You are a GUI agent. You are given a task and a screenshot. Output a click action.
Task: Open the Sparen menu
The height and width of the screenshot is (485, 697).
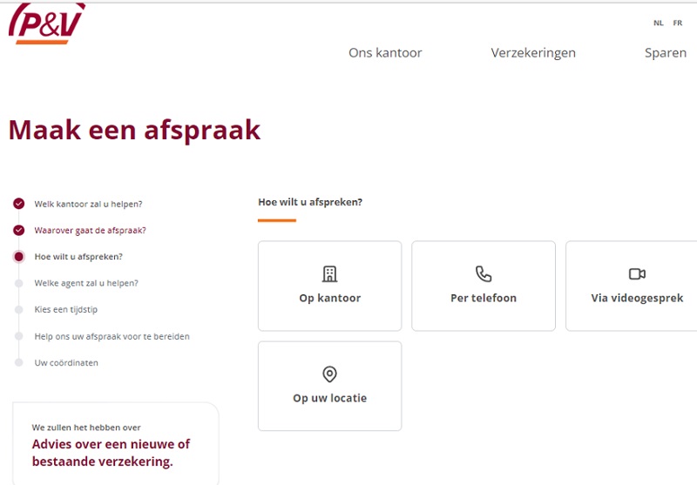pos(666,53)
